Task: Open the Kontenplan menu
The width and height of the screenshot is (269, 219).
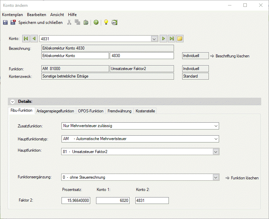Action: pos(12,15)
